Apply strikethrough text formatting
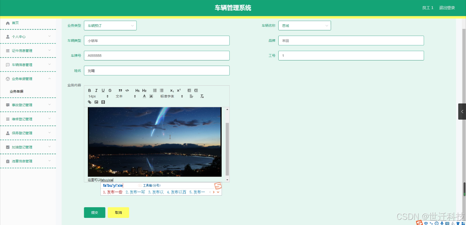 click(x=109, y=90)
